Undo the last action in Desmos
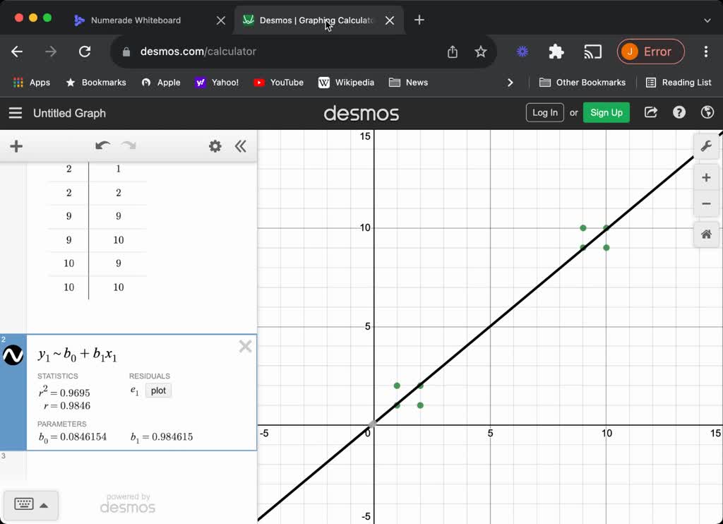723x524 pixels. [103, 145]
